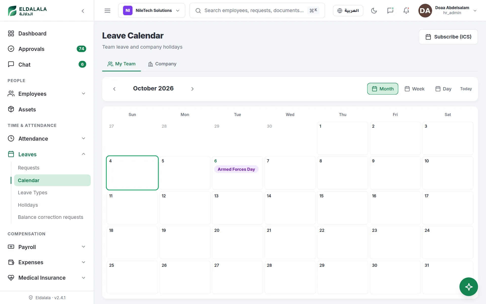The width and height of the screenshot is (486, 304).
Task: Switch to the Company tab
Action: [162, 64]
